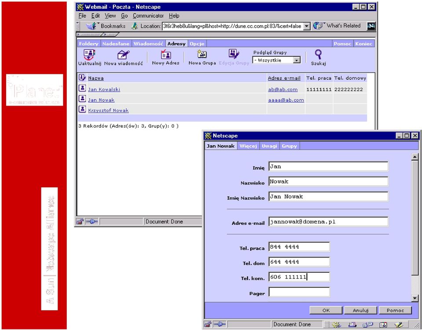This screenshot has width=422, height=330.
Task: Open the Krzysztof Nowak contact link
Action: (x=108, y=110)
